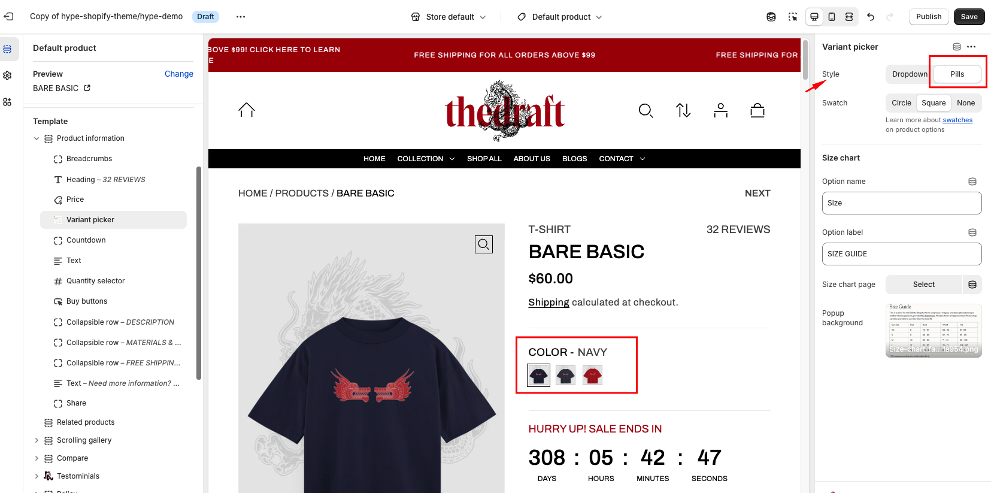Image resolution: width=991 pixels, height=493 pixels.
Task: Set swatch shape to Circle
Action: 901,103
